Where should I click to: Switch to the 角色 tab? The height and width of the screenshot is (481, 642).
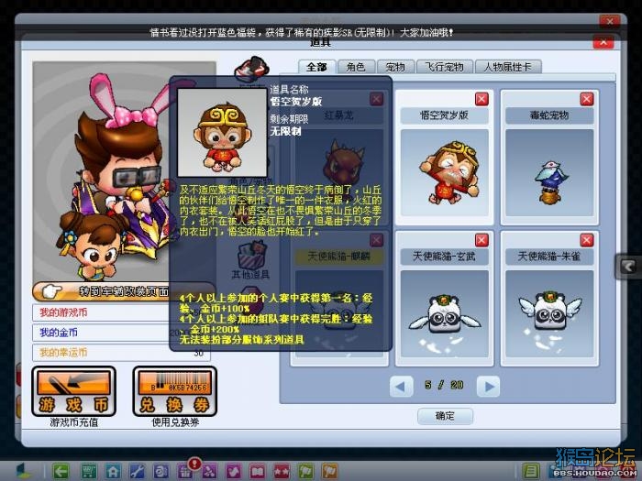(x=356, y=67)
